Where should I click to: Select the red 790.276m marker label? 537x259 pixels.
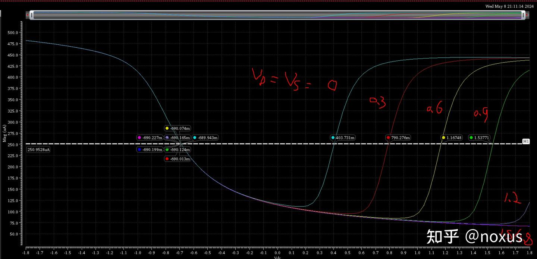pyautogui.click(x=398, y=138)
